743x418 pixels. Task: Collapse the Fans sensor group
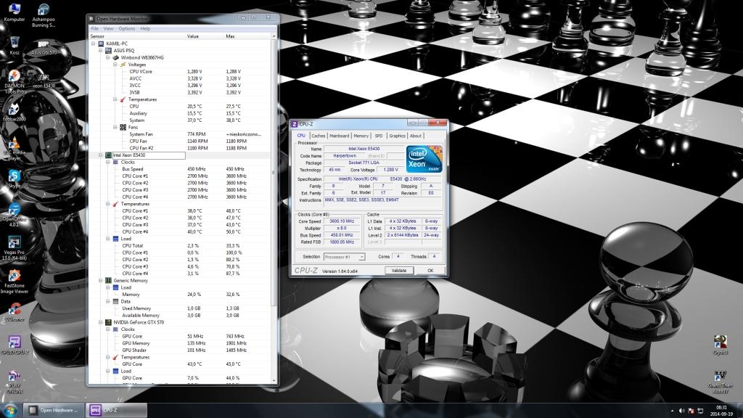click(x=115, y=127)
